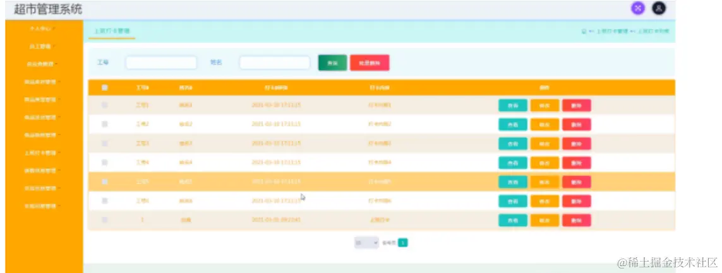
Task: Click 删除 for row 工号6
Action: click(x=577, y=201)
